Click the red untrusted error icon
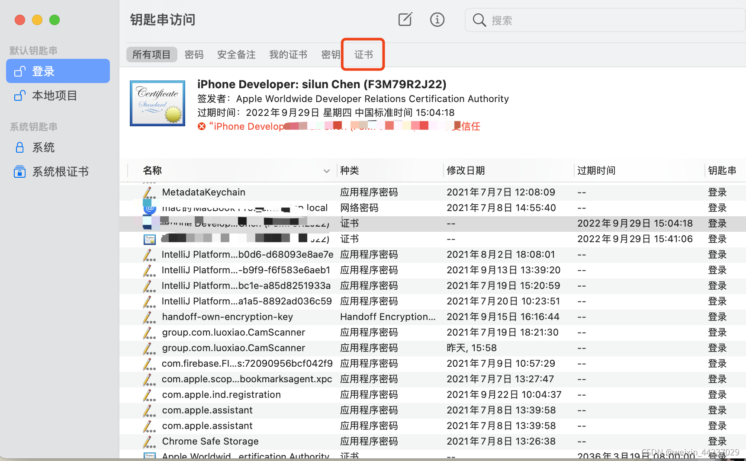This screenshot has height=461, width=746. tap(202, 126)
